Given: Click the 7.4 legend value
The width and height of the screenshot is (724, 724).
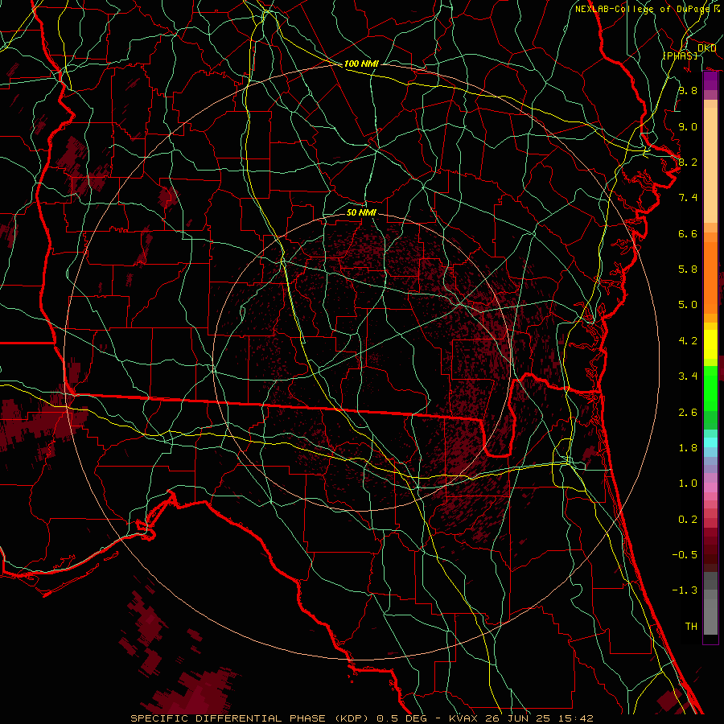Looking at the screenshot, I should (x=688, y=198).
